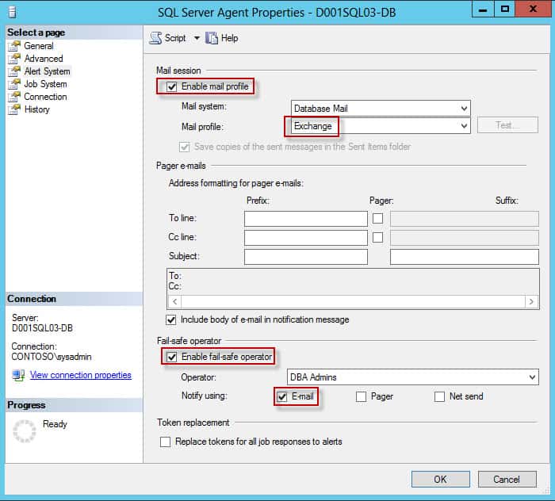Switch to the Connection page

tap(45, 97)
